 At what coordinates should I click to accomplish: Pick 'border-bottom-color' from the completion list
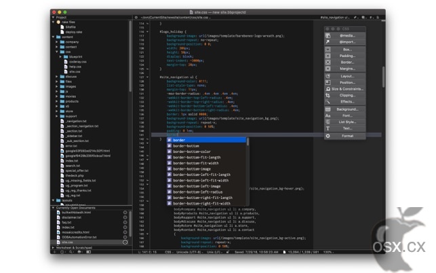206,152
